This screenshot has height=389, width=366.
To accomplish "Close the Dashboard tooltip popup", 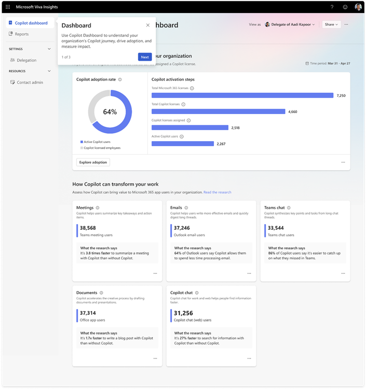I will pyautogui.click(x=148, y=25).
